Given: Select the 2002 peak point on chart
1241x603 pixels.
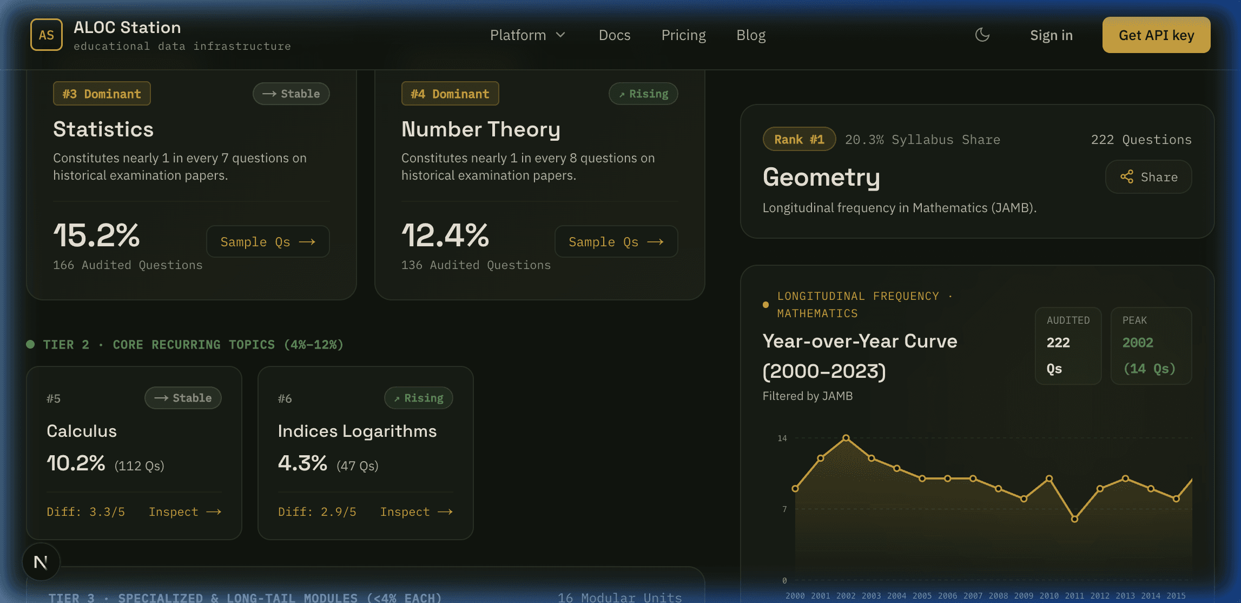Looking at the screenshot, I should [846, 438].
